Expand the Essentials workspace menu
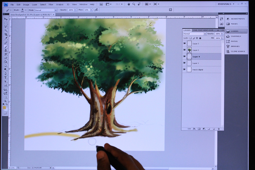The width and height of the screenshot is (255, 170). click(226, 4)
